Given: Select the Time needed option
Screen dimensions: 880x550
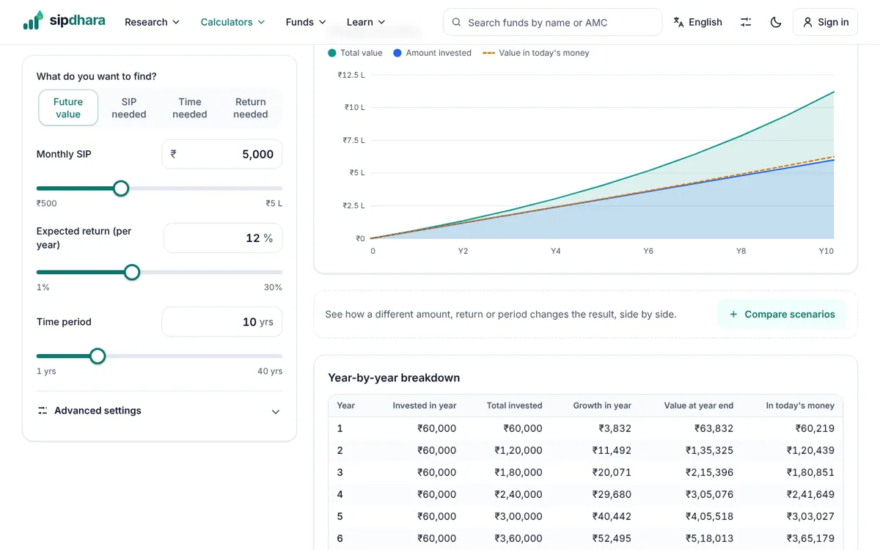Looking at the screenshot, I should (x=190, y=108).
